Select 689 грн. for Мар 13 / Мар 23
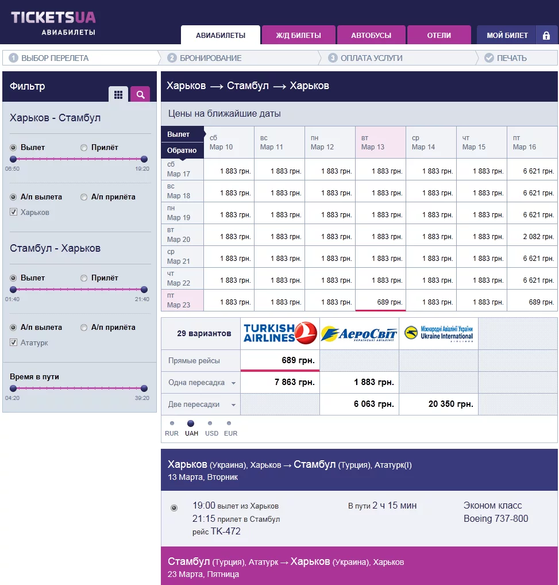 tap(381, 301)
